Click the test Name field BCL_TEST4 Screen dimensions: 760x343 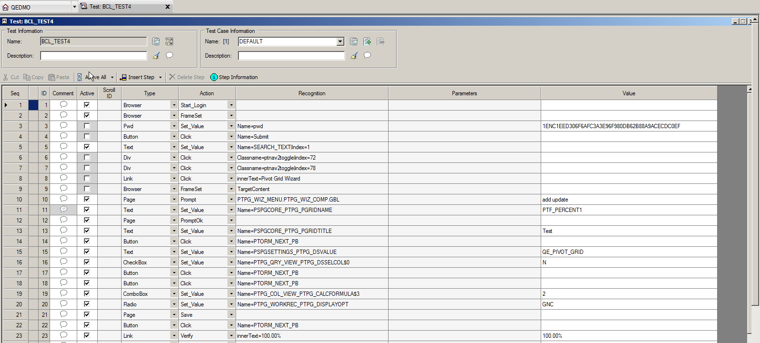pos(93,41)
